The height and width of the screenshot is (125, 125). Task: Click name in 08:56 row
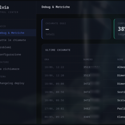point(121,100)
